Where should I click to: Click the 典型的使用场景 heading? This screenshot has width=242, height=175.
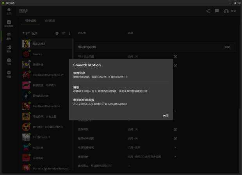coord(84,100)
